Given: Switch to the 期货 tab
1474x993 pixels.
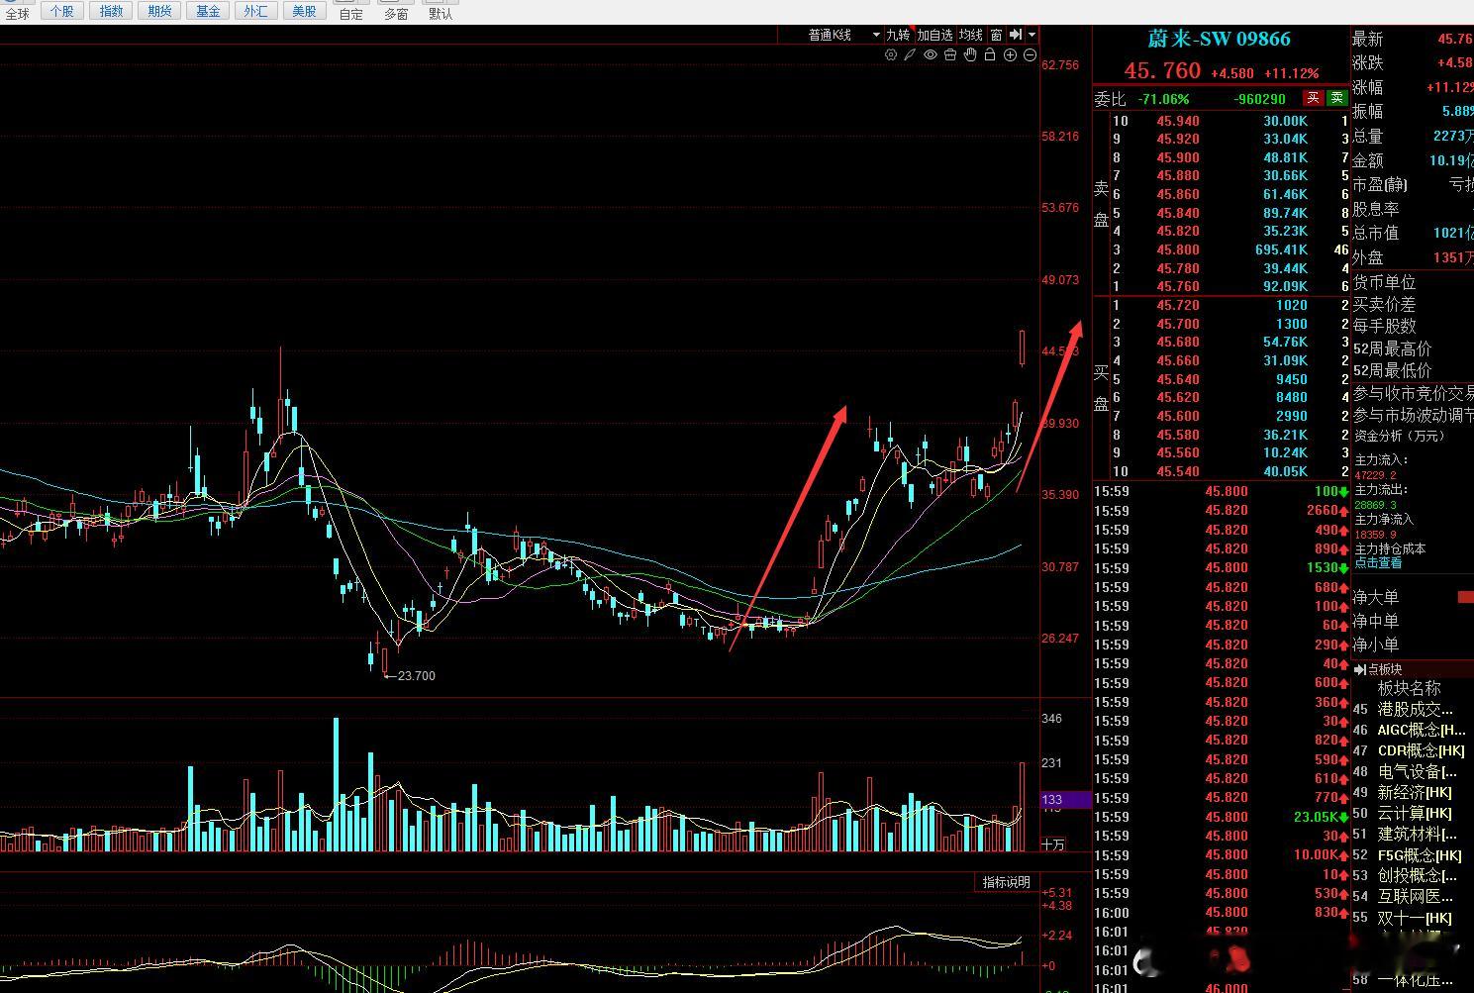Looking at the screenshot, I should click(x=159, y=11).
